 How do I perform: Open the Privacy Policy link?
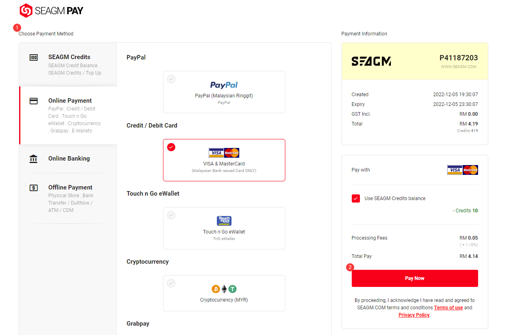(414, 315)
